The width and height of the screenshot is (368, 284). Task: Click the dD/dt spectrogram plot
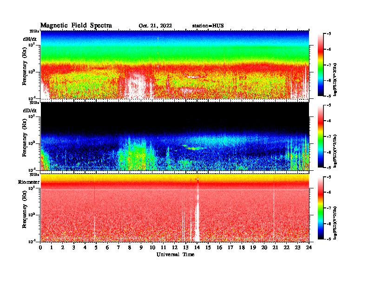pyautogui.click(x=175, y=136)
